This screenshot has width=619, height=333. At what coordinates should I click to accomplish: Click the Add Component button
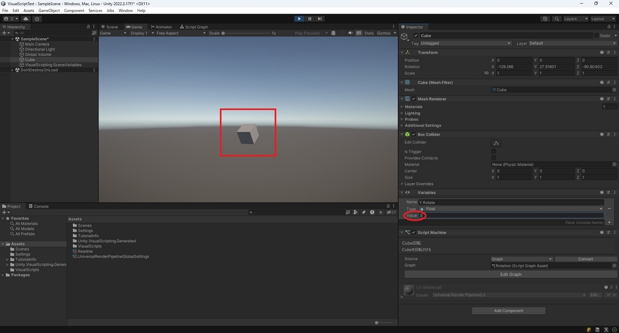pyautogui.click(x=509, y=311)
